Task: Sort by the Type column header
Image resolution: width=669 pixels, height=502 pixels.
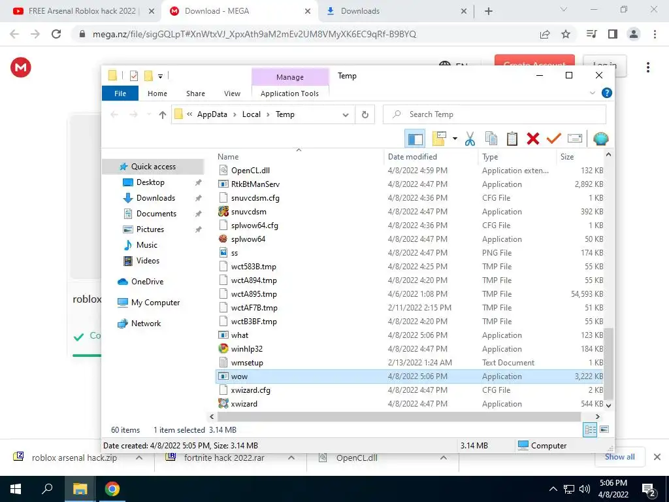Action: point(517,157)
